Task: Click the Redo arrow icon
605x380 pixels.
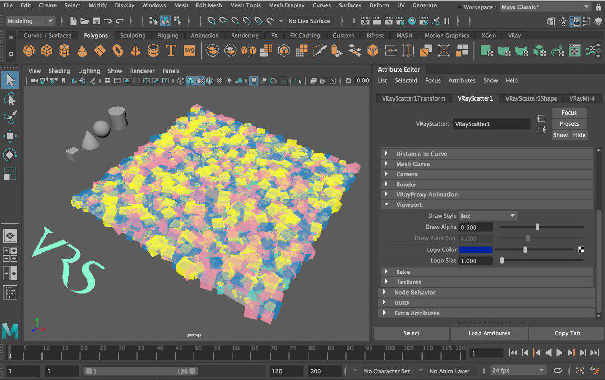Action: point(120,21)
